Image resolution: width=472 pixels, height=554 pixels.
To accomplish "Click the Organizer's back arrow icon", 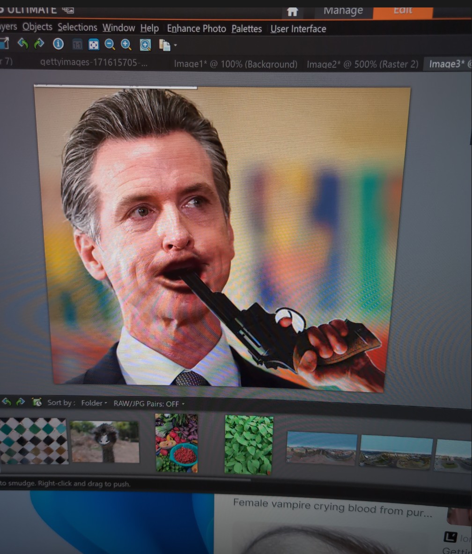I will pyautogui.click(x=7, y=402).
